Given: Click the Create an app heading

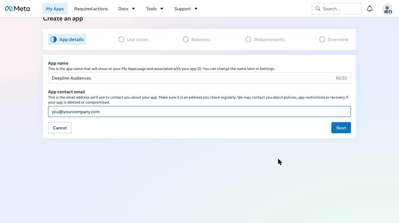Looking at the screenshot, I should tap(63, 19).
